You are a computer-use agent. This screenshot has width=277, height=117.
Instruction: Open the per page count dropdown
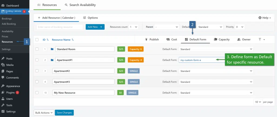point(258,102)
